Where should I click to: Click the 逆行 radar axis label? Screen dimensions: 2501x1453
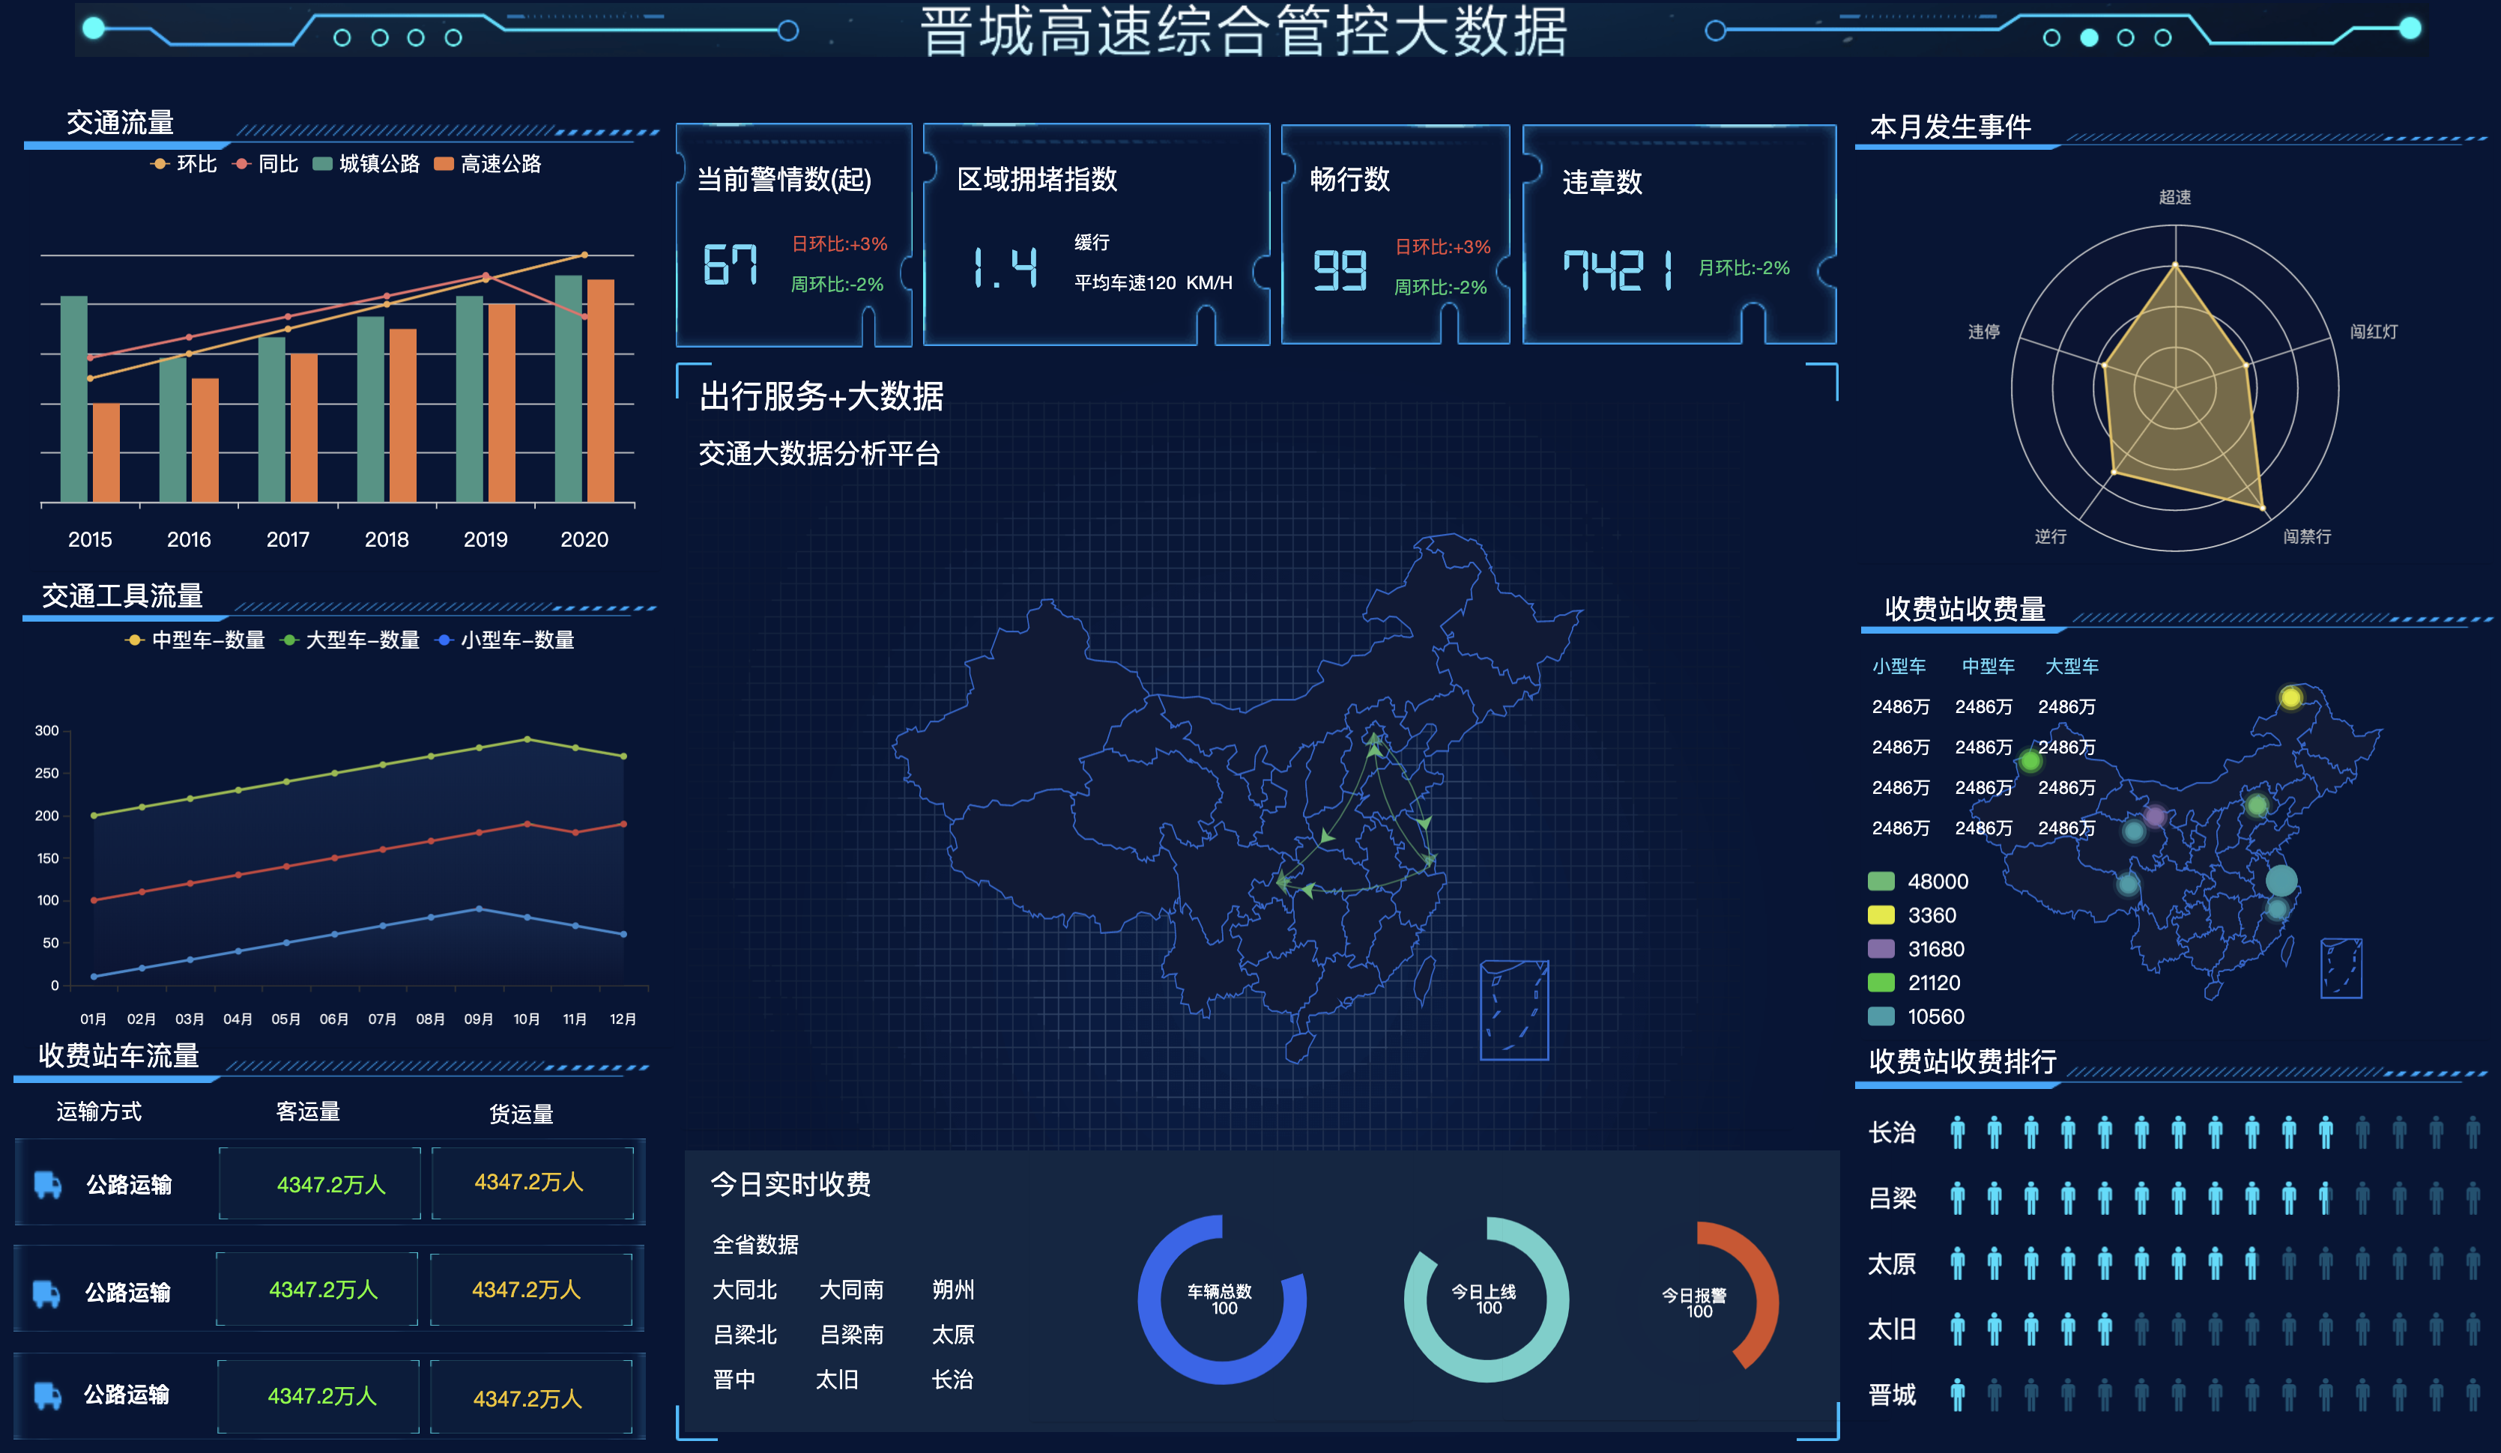click(x=2051, y=536)
